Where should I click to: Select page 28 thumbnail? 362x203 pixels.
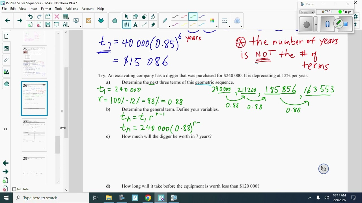[x=34, y=169]
